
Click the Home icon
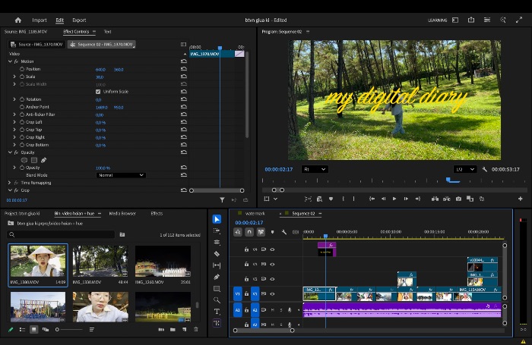18,20
